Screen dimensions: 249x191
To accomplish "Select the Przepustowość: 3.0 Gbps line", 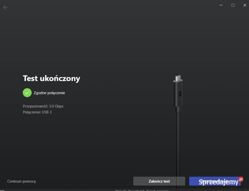I will click(43, 106).
